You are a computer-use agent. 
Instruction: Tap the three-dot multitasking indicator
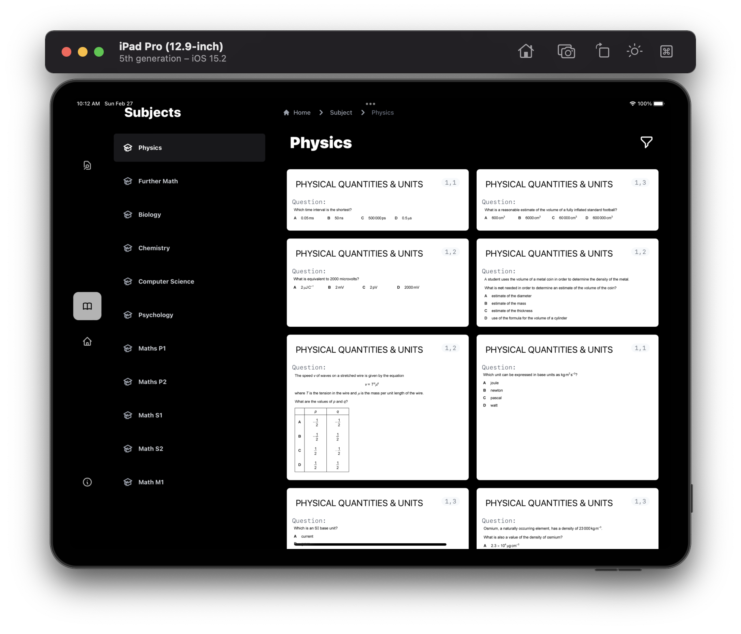(x=370, y=104)
